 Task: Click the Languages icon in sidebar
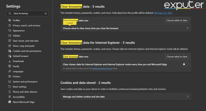pyautogui.click(x=10, y=71)
